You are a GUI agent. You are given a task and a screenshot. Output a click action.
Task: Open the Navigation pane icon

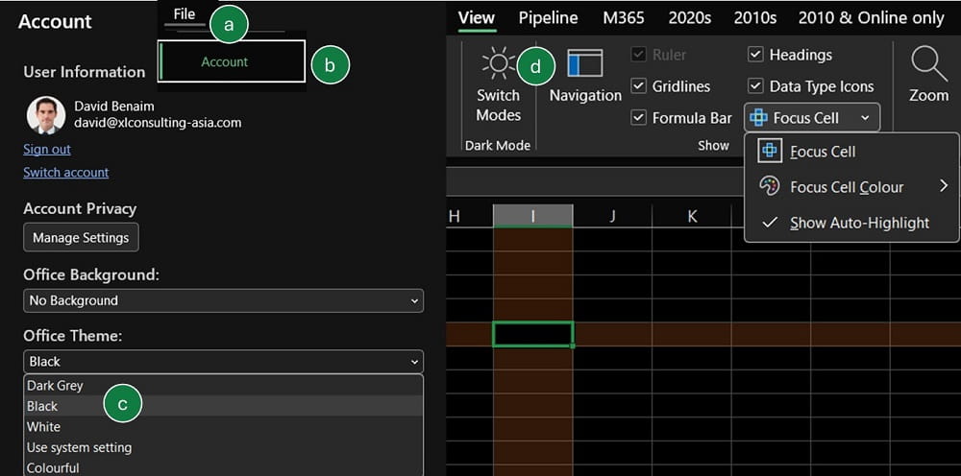pyautogui.click(x=584, y=63)
